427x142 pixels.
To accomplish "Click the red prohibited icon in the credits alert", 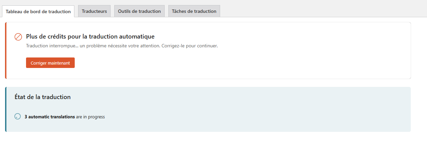I will coord(18,37).
